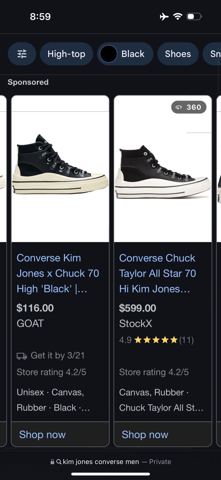
Task: Open the GOAT store listing
Action: pos(30,323)
